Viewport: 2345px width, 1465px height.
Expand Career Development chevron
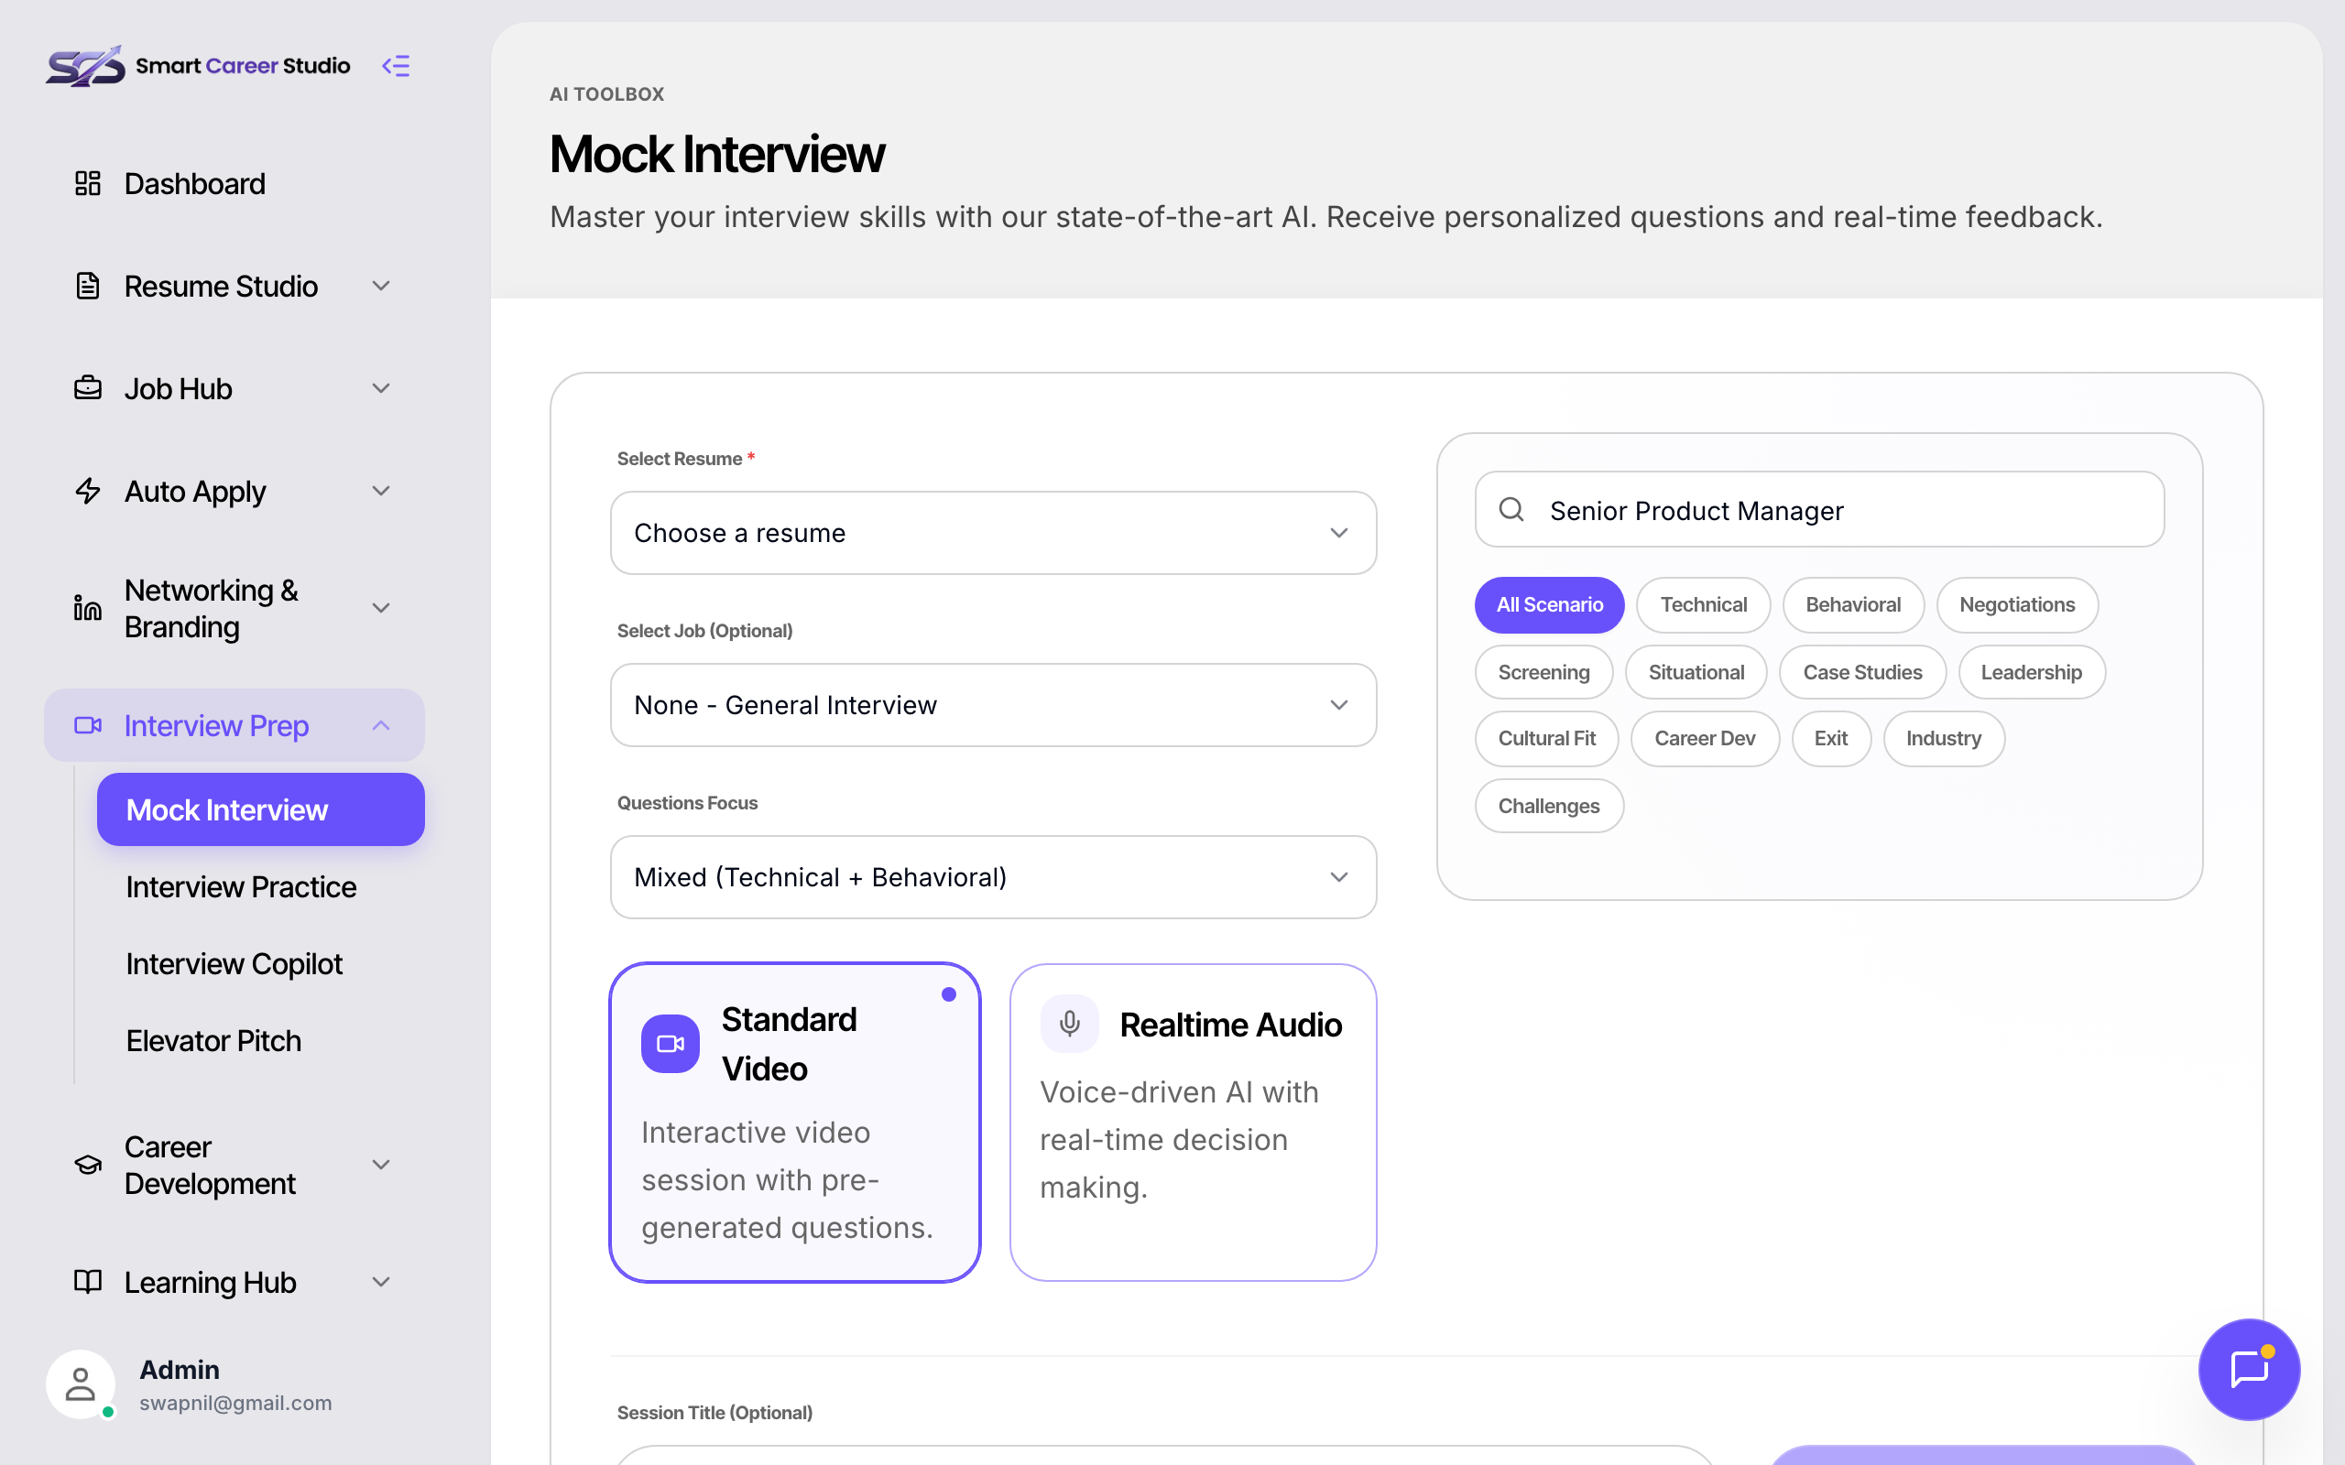click(381, 1165)
